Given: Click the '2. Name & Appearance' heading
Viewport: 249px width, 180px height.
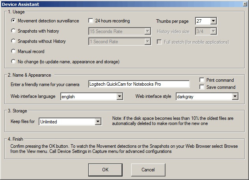Looking at the screenshot, I should 30,75.
